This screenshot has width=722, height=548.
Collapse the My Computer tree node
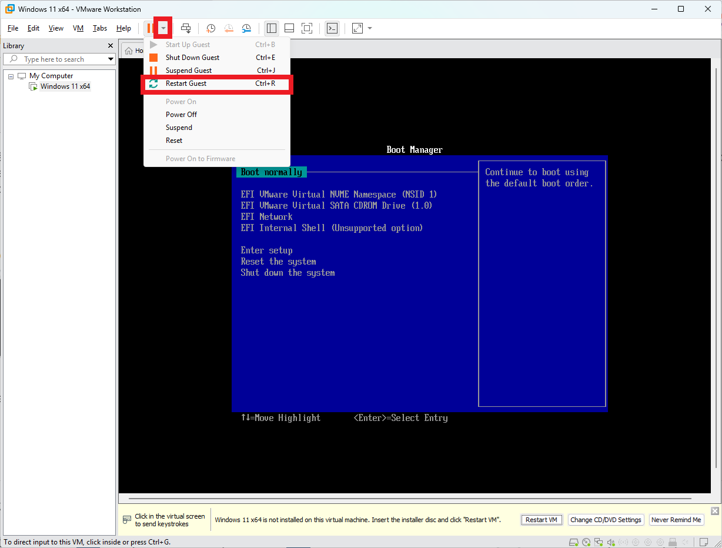pos(10,75)
